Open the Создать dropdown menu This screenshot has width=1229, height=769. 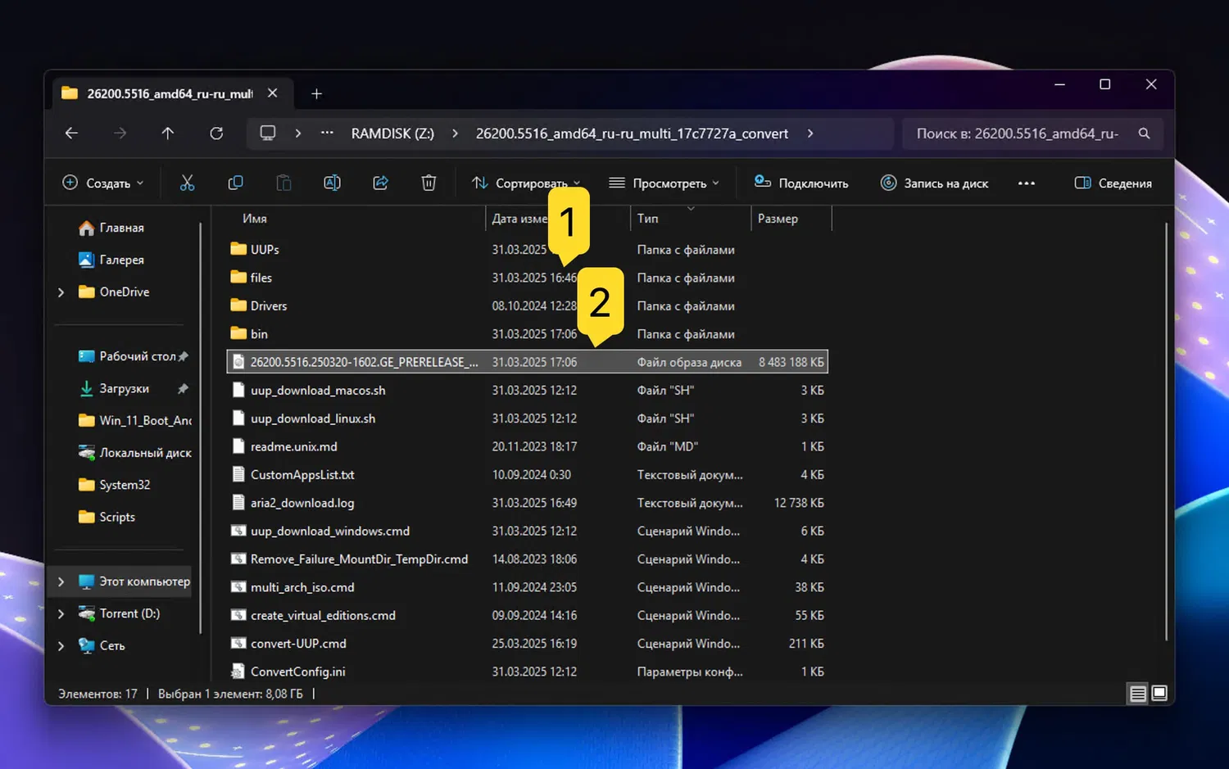point(103,183)
